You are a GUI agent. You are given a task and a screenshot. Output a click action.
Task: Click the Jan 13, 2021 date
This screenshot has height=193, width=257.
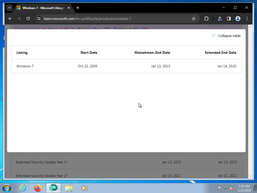click(171, 176)
